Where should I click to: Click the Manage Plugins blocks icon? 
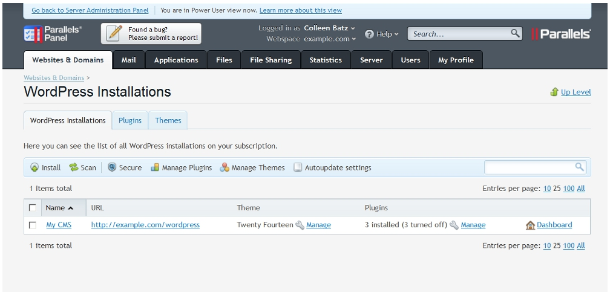tap(155, 167)
